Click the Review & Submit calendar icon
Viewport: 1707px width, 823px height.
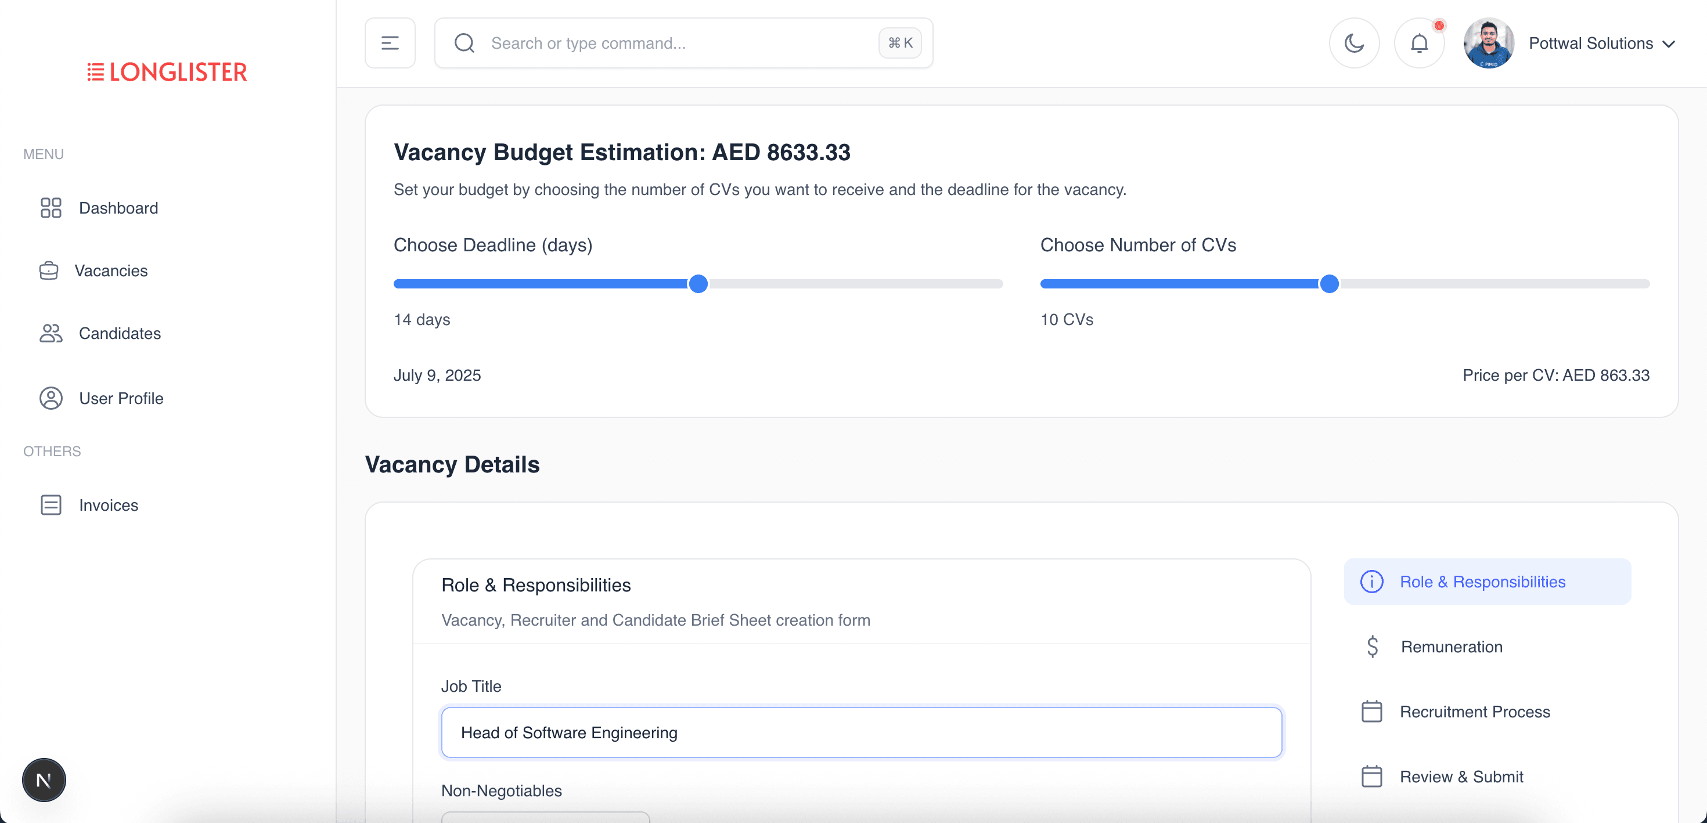(1371, 777)
